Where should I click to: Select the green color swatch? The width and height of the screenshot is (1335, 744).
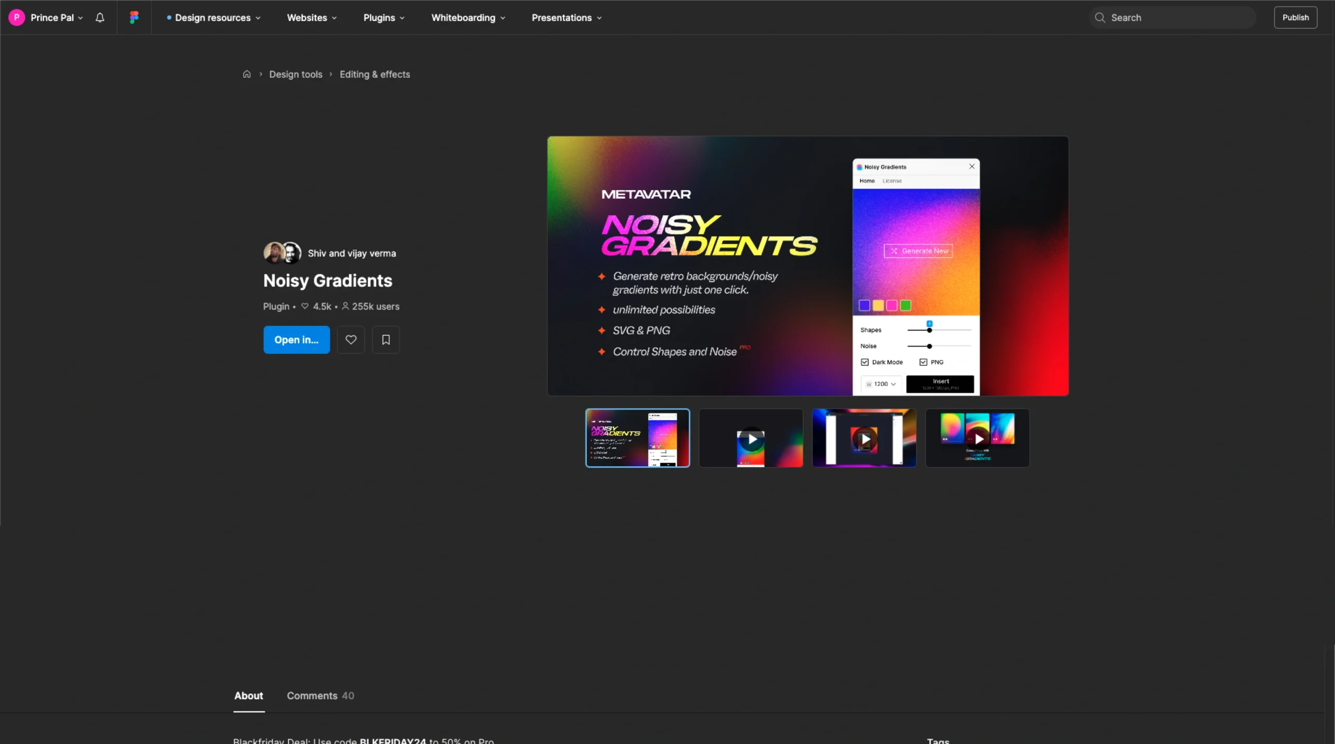(x=906, y=306)
